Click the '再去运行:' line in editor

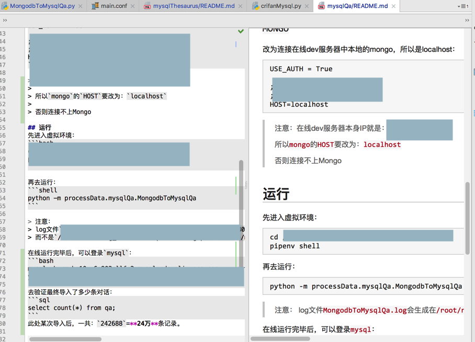tap(42, 183)
